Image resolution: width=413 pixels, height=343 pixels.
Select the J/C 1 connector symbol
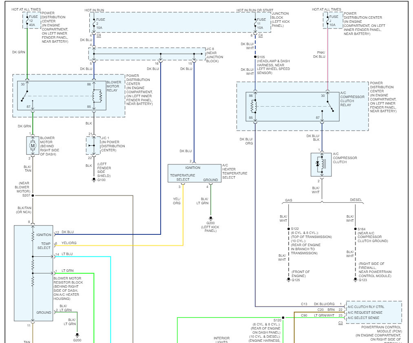(93, 145)
